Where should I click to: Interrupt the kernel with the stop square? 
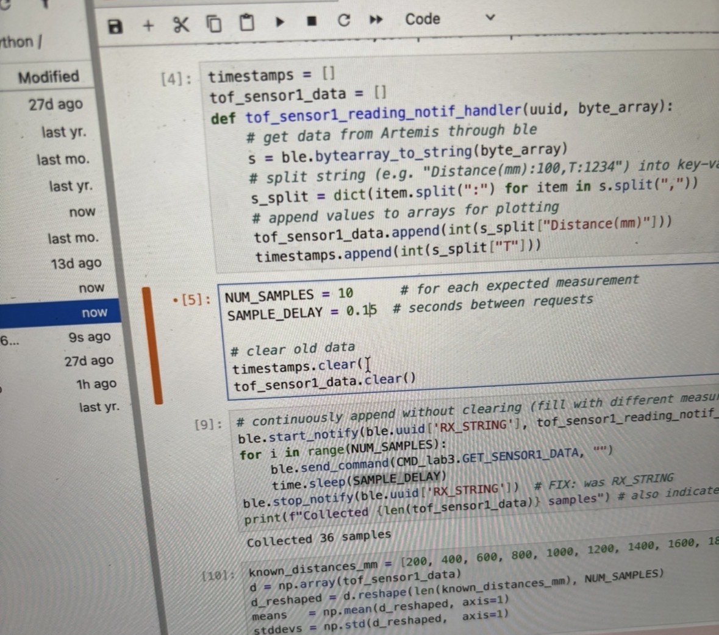pyautogui.click(x=312, y=21)
